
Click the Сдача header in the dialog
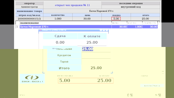(60, 36)
